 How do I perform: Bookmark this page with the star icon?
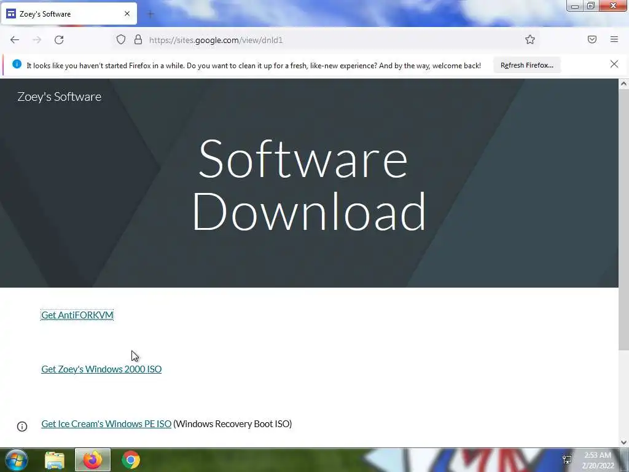pyautogui.click(x=530, y=39)
